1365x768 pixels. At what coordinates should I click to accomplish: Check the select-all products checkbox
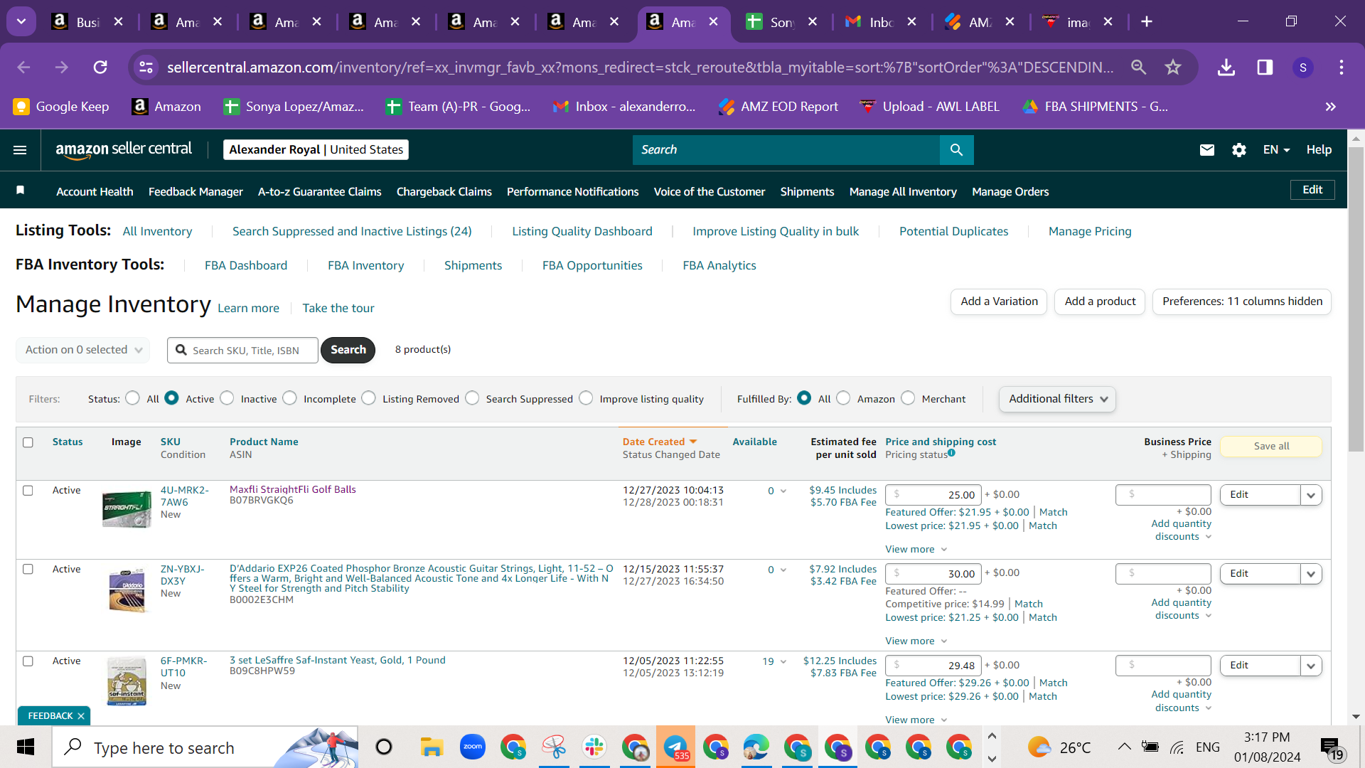(28, 442)
